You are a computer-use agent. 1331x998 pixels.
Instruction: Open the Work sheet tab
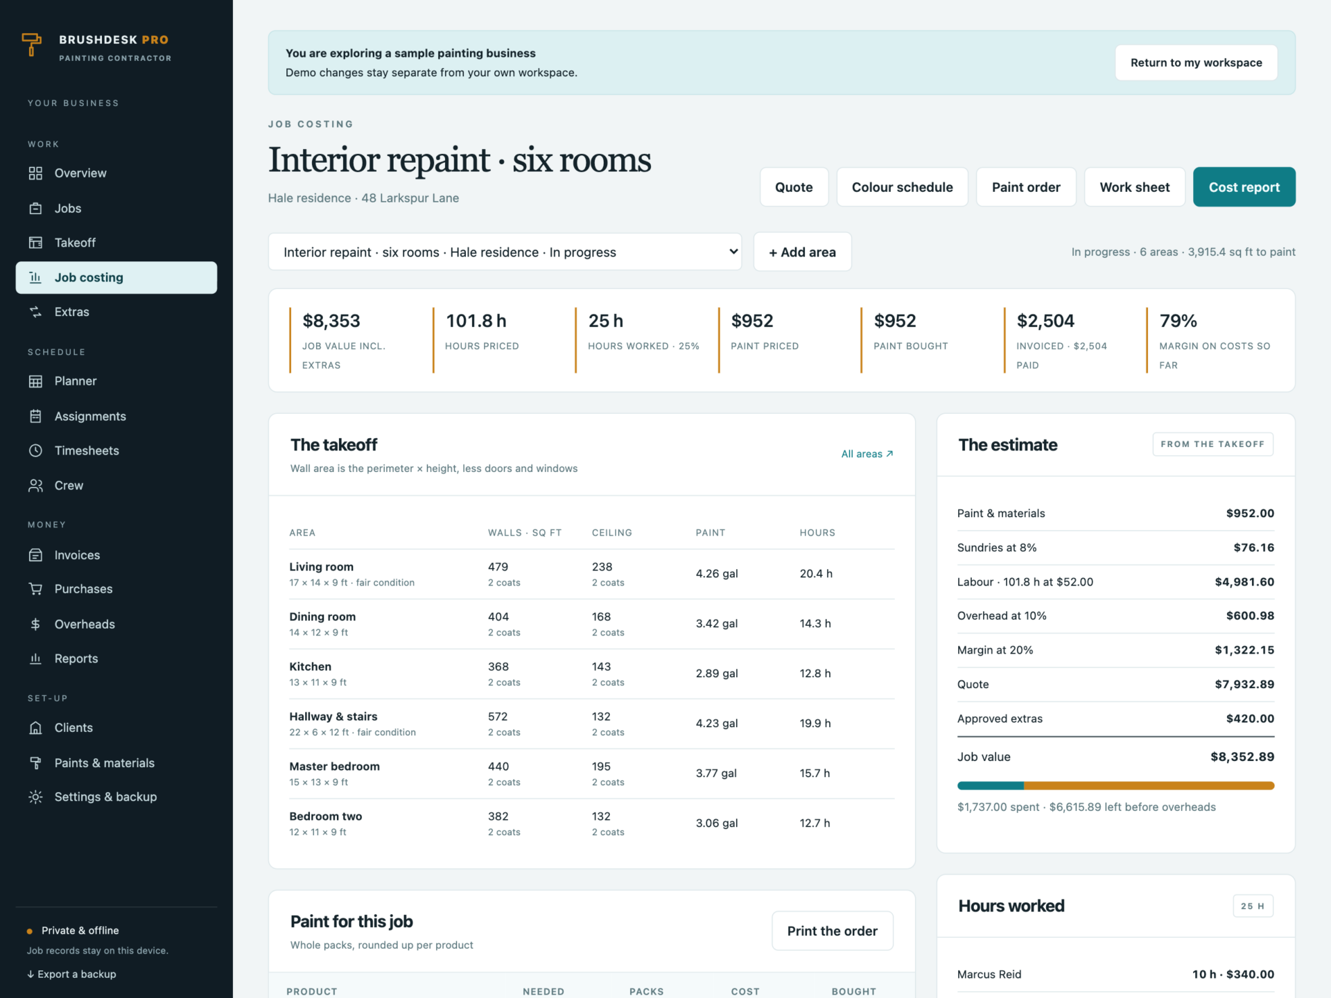pyautogui.click(x=1134, y=187)
